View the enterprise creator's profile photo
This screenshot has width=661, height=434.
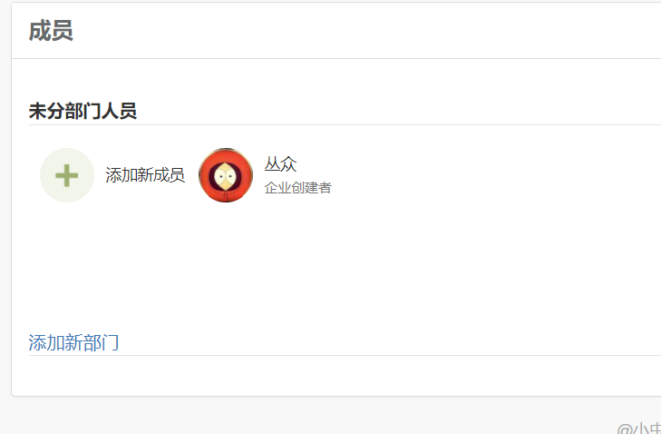click(226, 175)
